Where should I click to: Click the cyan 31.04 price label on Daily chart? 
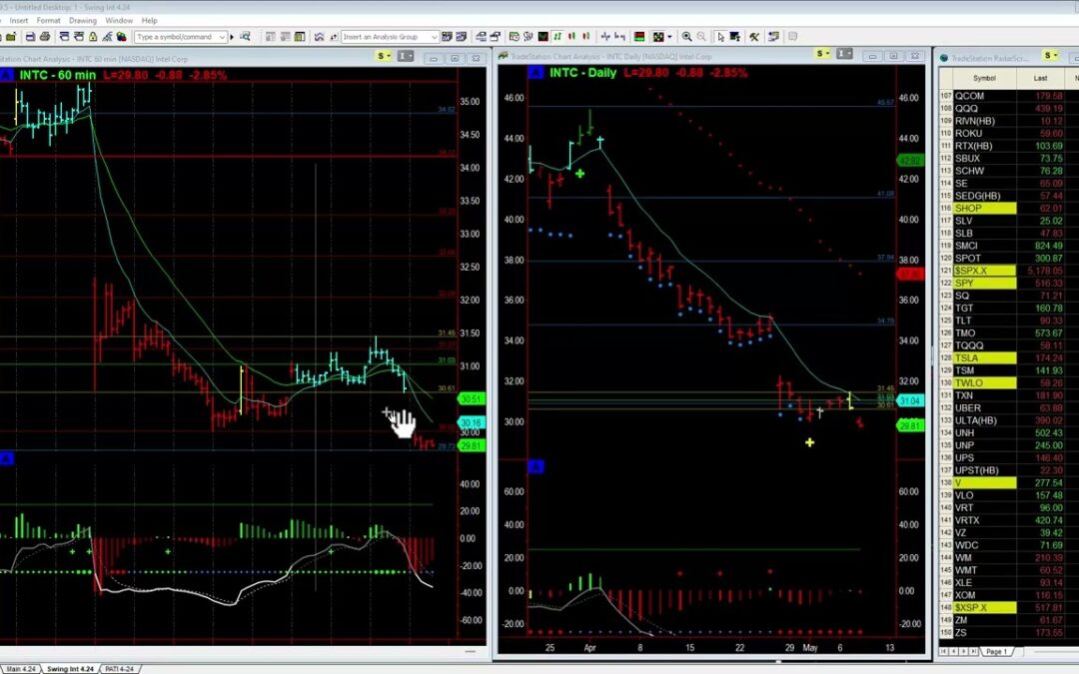coord(910,401)
